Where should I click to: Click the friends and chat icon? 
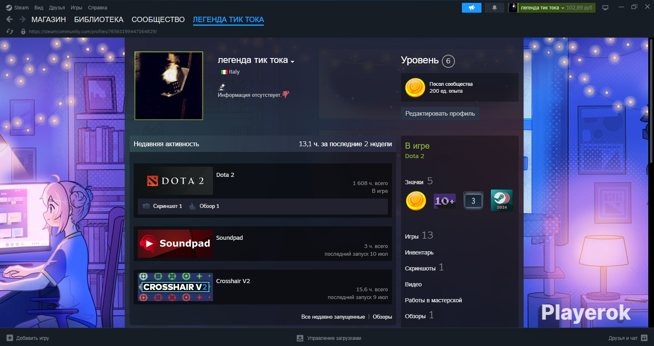644,338
